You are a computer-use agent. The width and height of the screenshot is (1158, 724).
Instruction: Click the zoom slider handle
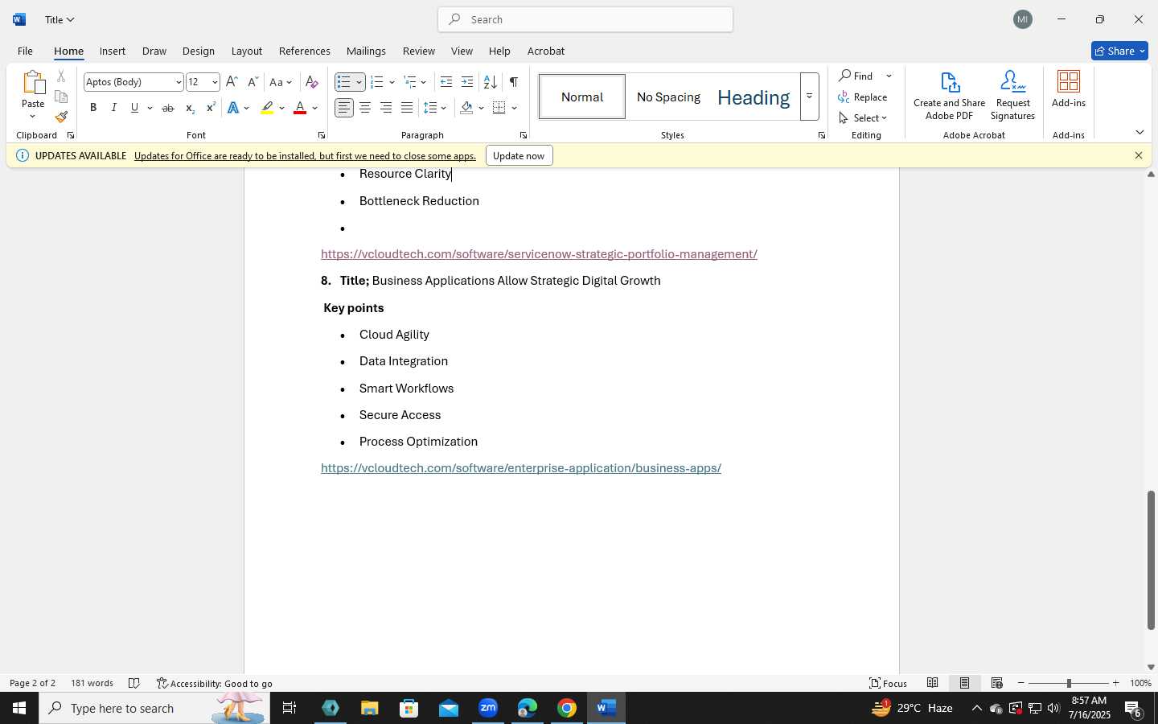tap(1069, 683)
